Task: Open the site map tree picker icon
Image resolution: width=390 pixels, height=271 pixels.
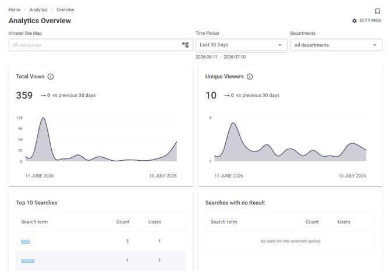Action: point(185,45)
